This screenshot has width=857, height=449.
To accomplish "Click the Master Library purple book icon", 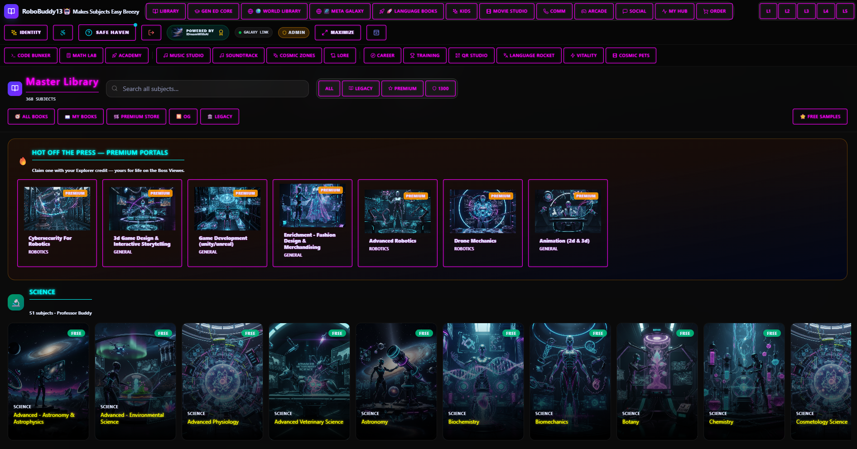I will coord(15,88).
